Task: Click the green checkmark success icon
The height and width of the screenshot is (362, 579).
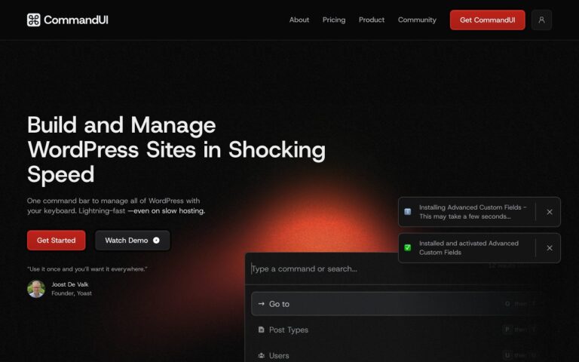Action: click(408, 248)
